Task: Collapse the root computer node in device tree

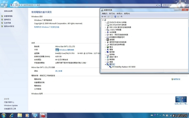Action: click(x=103, y=20)
